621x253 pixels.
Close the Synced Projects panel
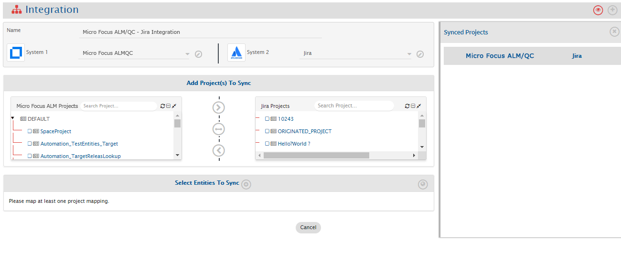pyautogui.click(x=614, y=32)
